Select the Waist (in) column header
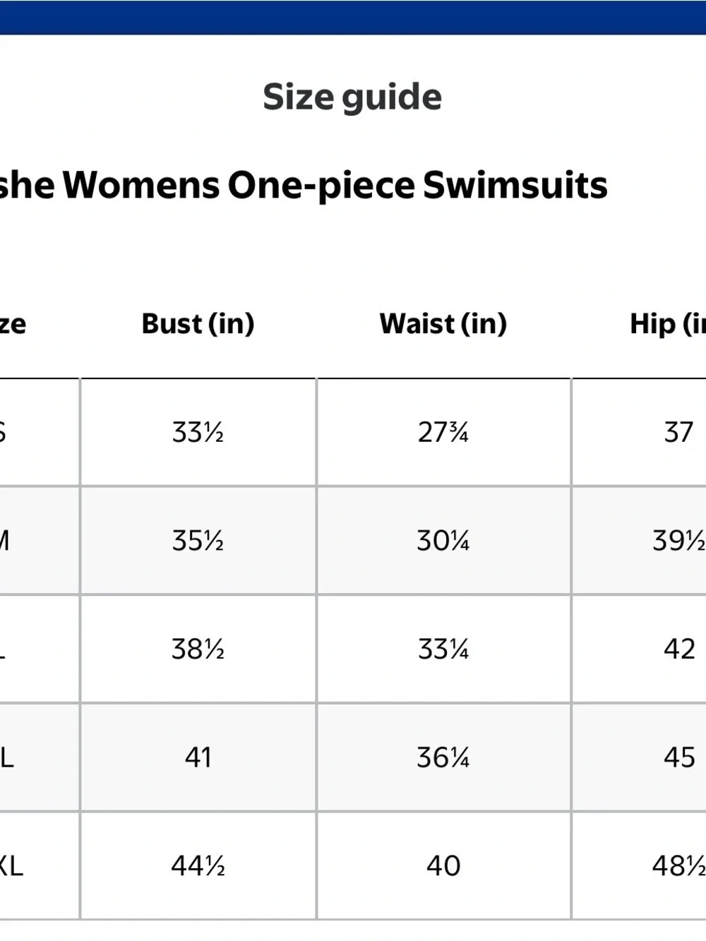This screenshot has width=706, height=941. click(x=443, y=324)
